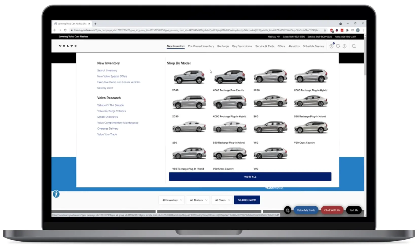Viewport: 418px width, 251px height.
Task: Open Volvo Recharge Vehicles link
Action: (111, 111)
